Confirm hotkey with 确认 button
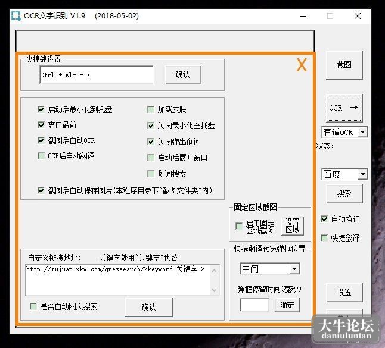Image resolution: width=385 pixels, height=348 pixels. (183, 75)
